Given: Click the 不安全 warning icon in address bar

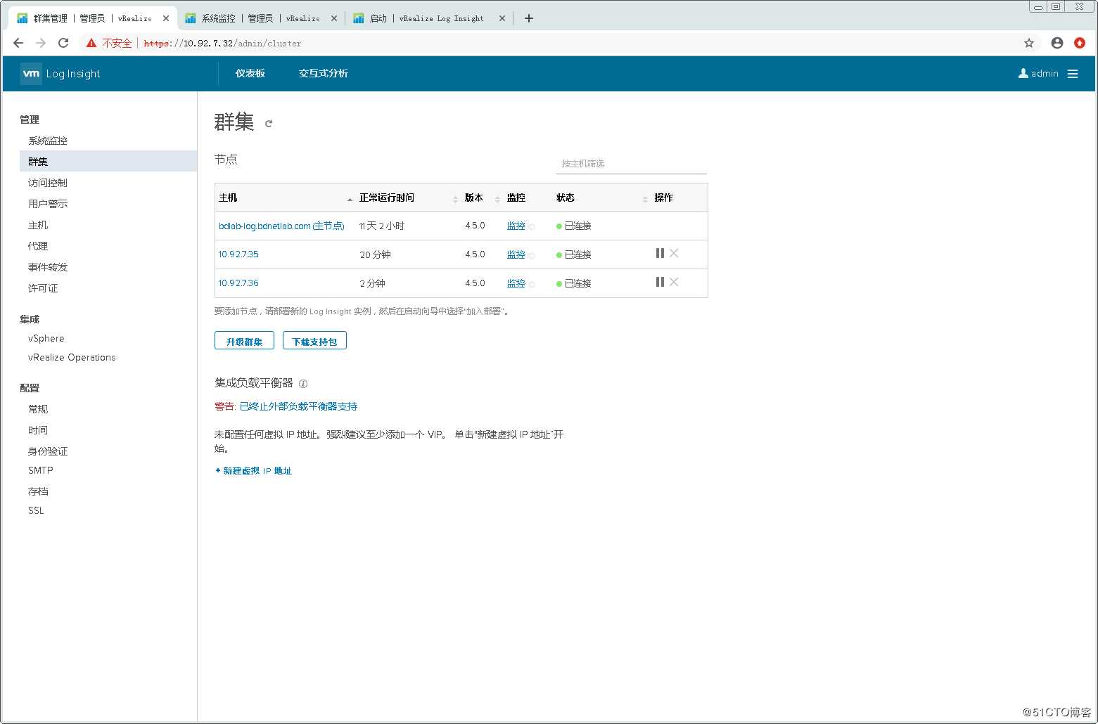Looking at the screenshot, I should coord(91,43).
